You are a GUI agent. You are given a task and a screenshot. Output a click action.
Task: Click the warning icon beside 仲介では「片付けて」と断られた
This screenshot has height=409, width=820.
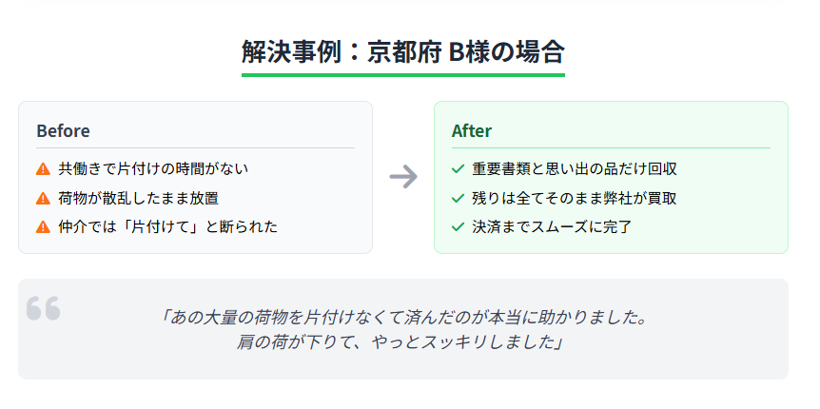coord(43,227)
